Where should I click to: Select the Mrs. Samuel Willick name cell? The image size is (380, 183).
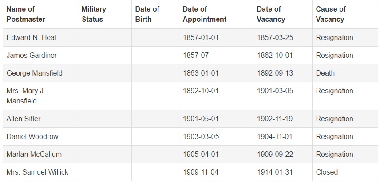pos(40,172)
